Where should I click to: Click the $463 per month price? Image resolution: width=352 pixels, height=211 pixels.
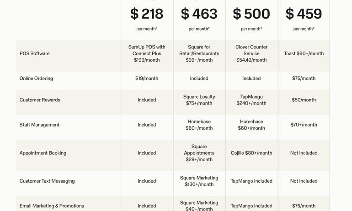199,14
